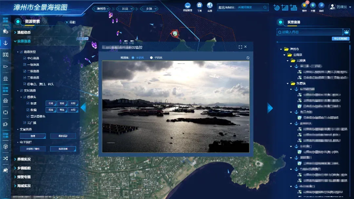This screenshot has height=199, width=354.
Task: Click the fullscreen icon of 02监控 window
Action: 240,47
